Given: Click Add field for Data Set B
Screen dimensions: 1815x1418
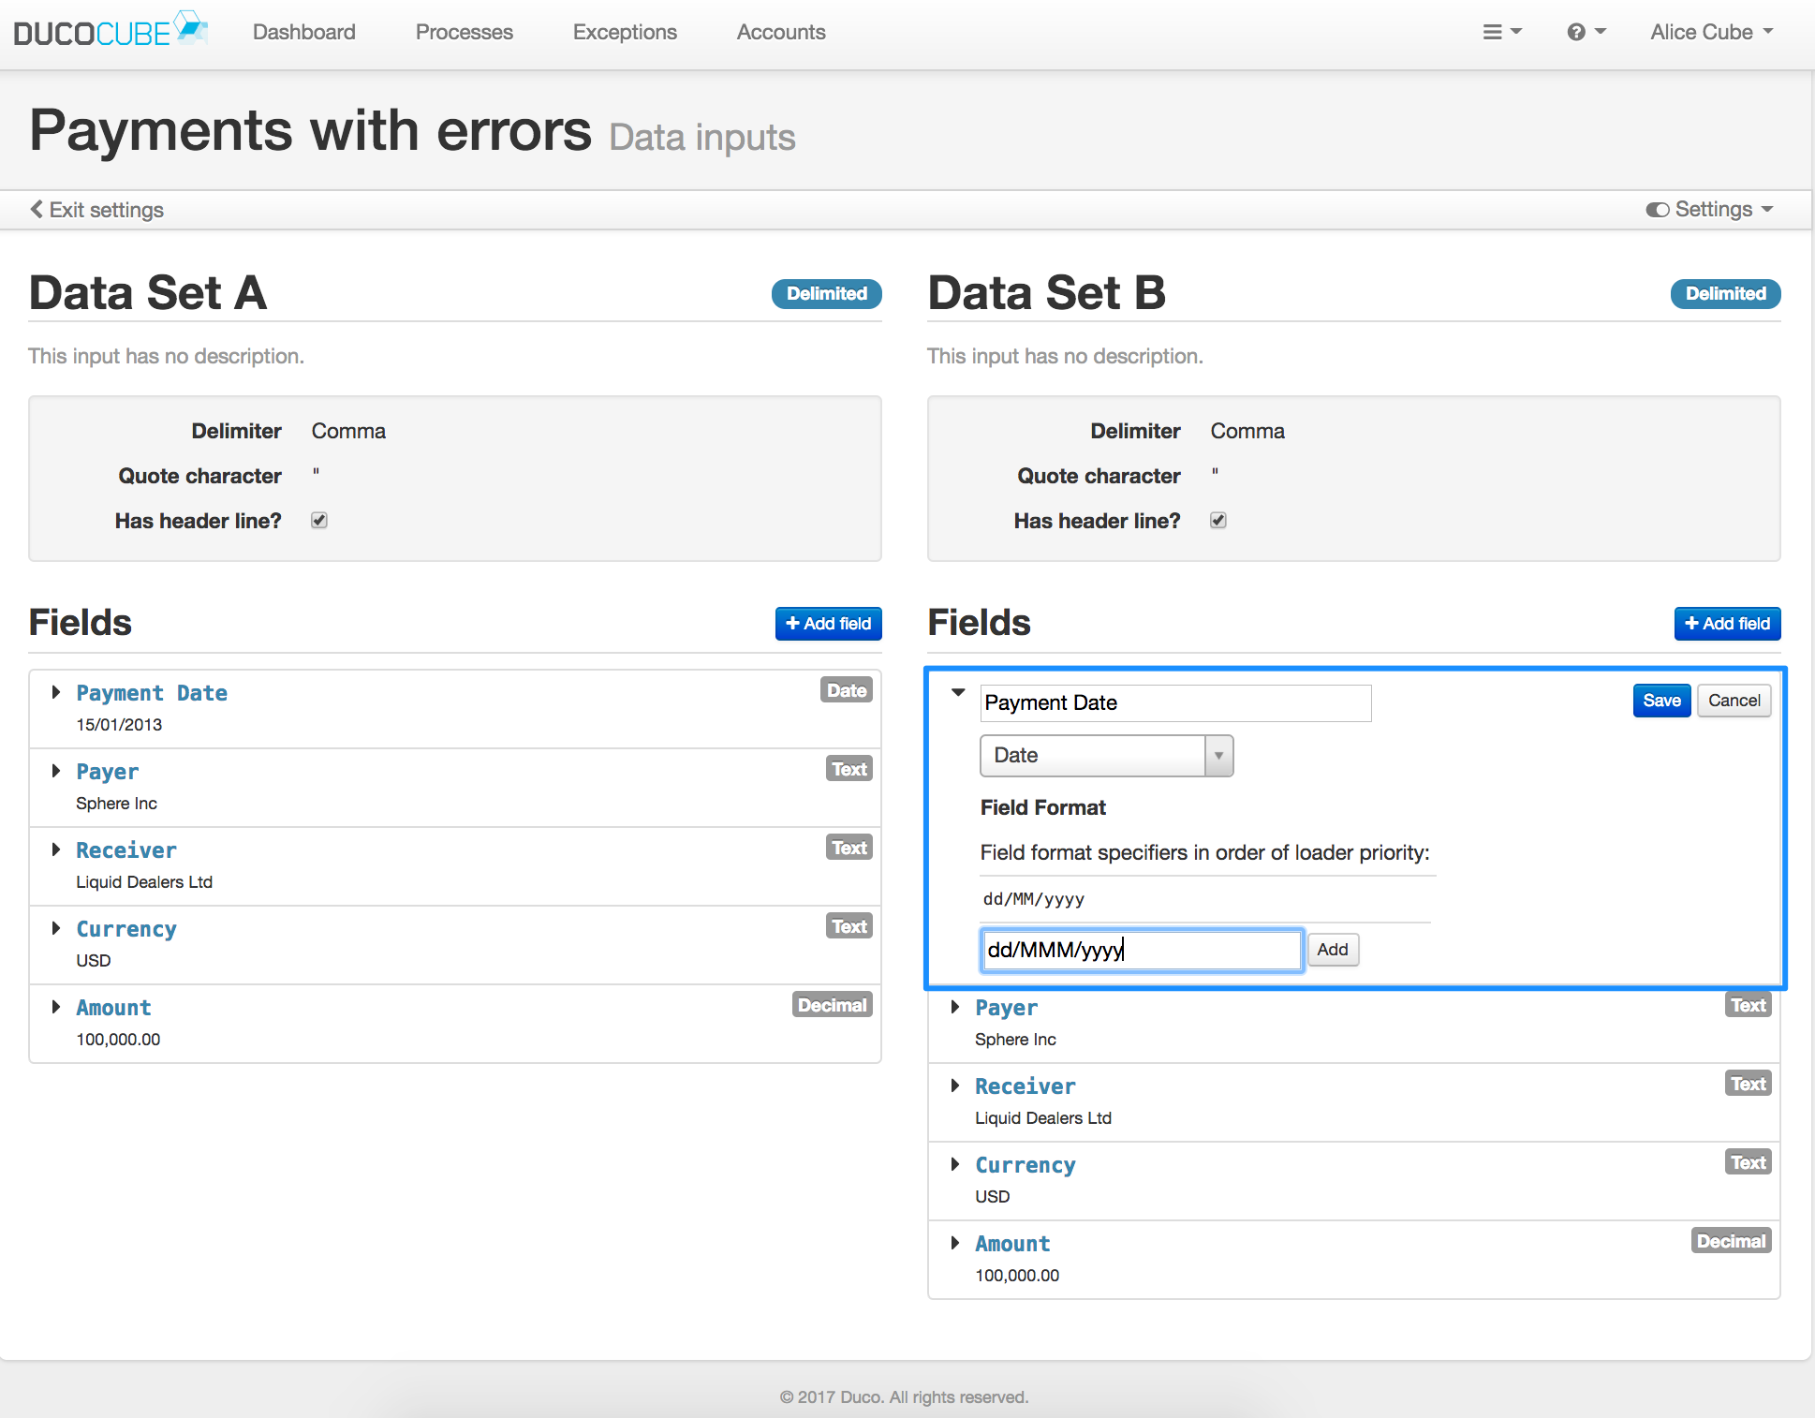Looking at the screenshot, I should (x=1726, y=623).
